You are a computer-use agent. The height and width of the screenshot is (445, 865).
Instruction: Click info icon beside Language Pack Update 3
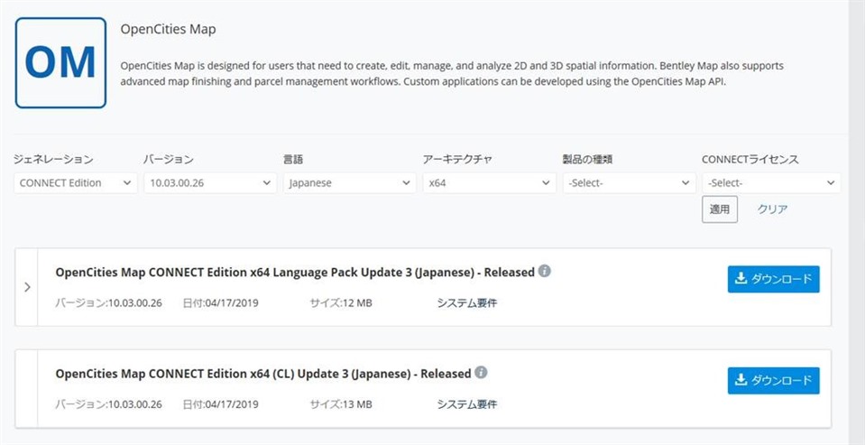click(x=545, y=271)
